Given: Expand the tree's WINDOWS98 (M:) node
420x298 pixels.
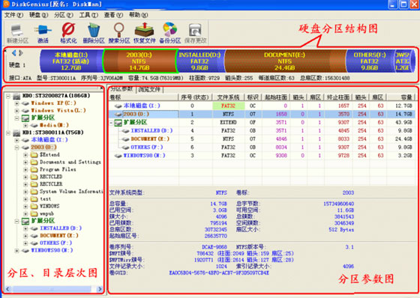Looking at the screenshot, I should pos(16,251).
